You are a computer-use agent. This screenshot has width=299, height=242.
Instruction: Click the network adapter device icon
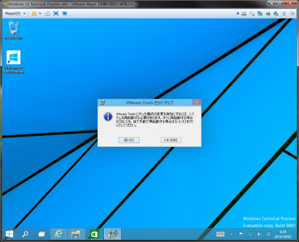click(260, 14)
